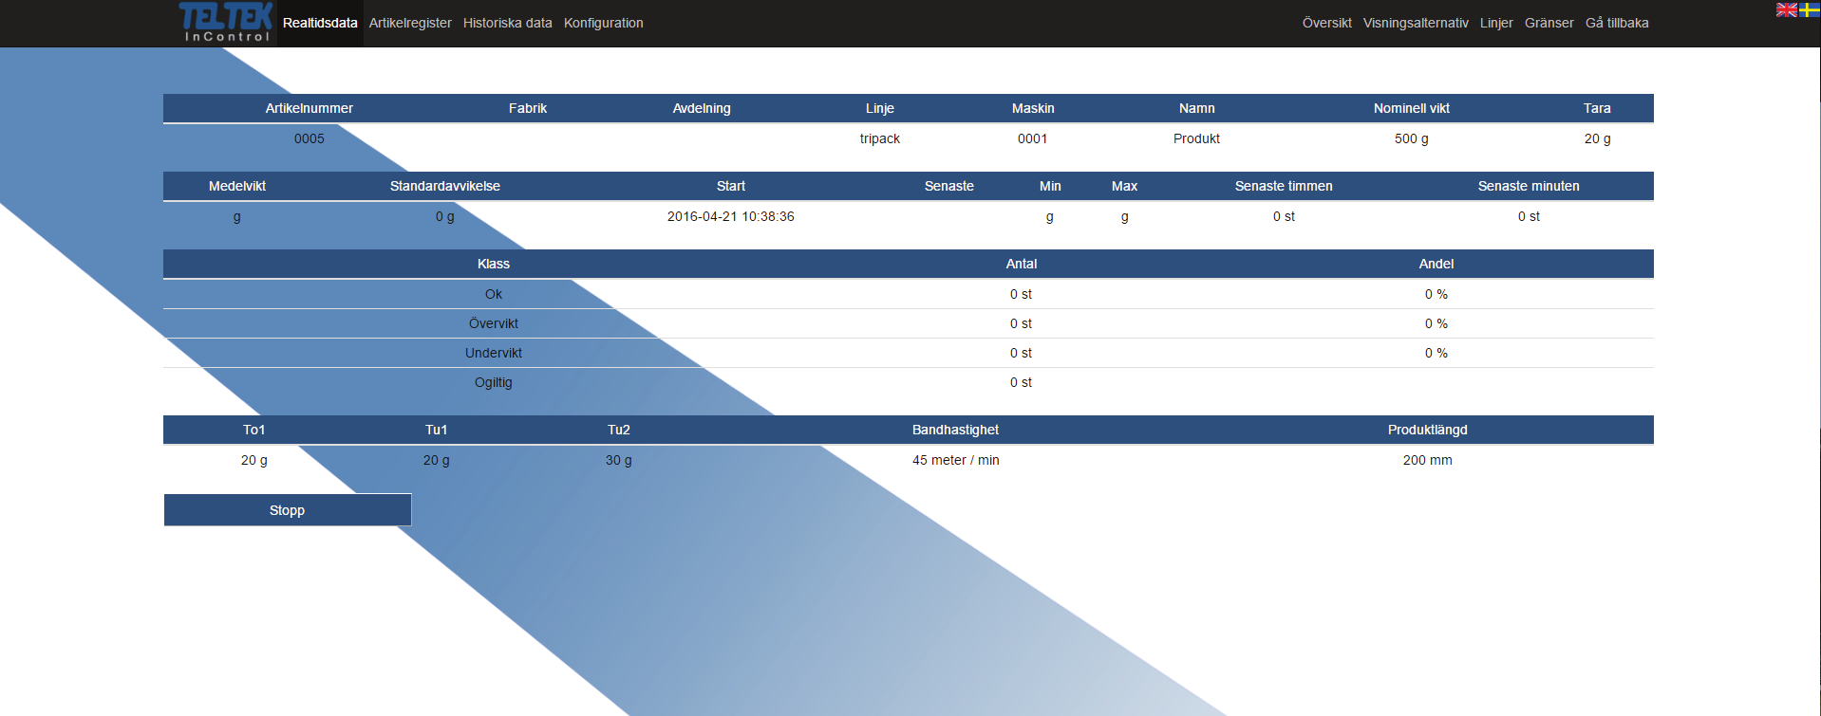Click the Antal column header
This screenshot has height=716, width=1821.
click(1022, 264)
